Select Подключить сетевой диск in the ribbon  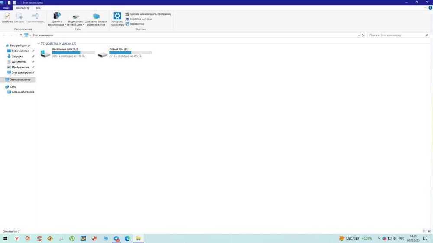[x=75, y=19]
